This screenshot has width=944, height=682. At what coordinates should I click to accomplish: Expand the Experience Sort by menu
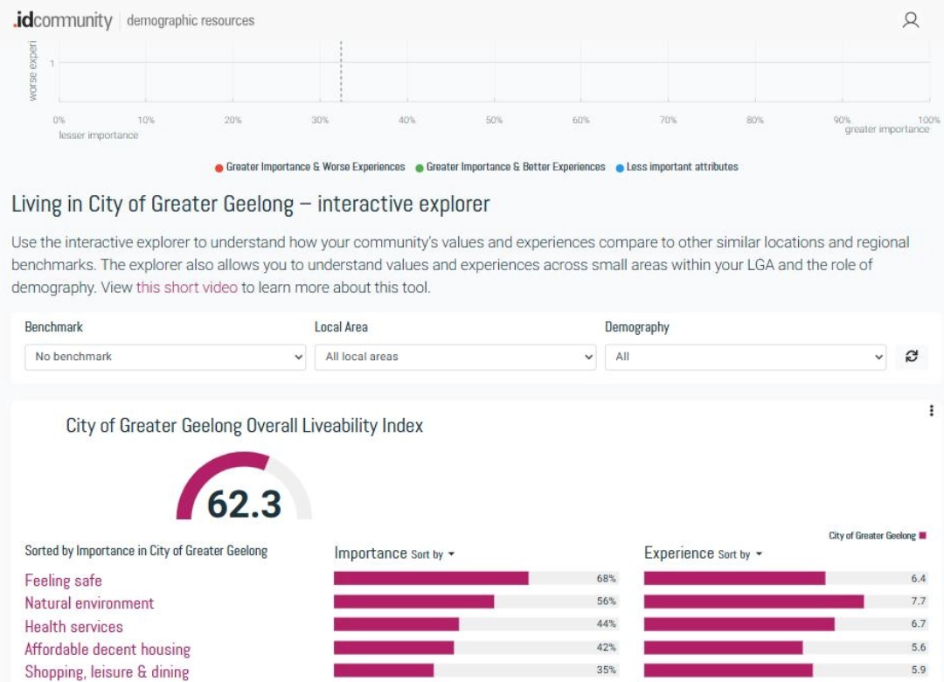click(740, 554)
